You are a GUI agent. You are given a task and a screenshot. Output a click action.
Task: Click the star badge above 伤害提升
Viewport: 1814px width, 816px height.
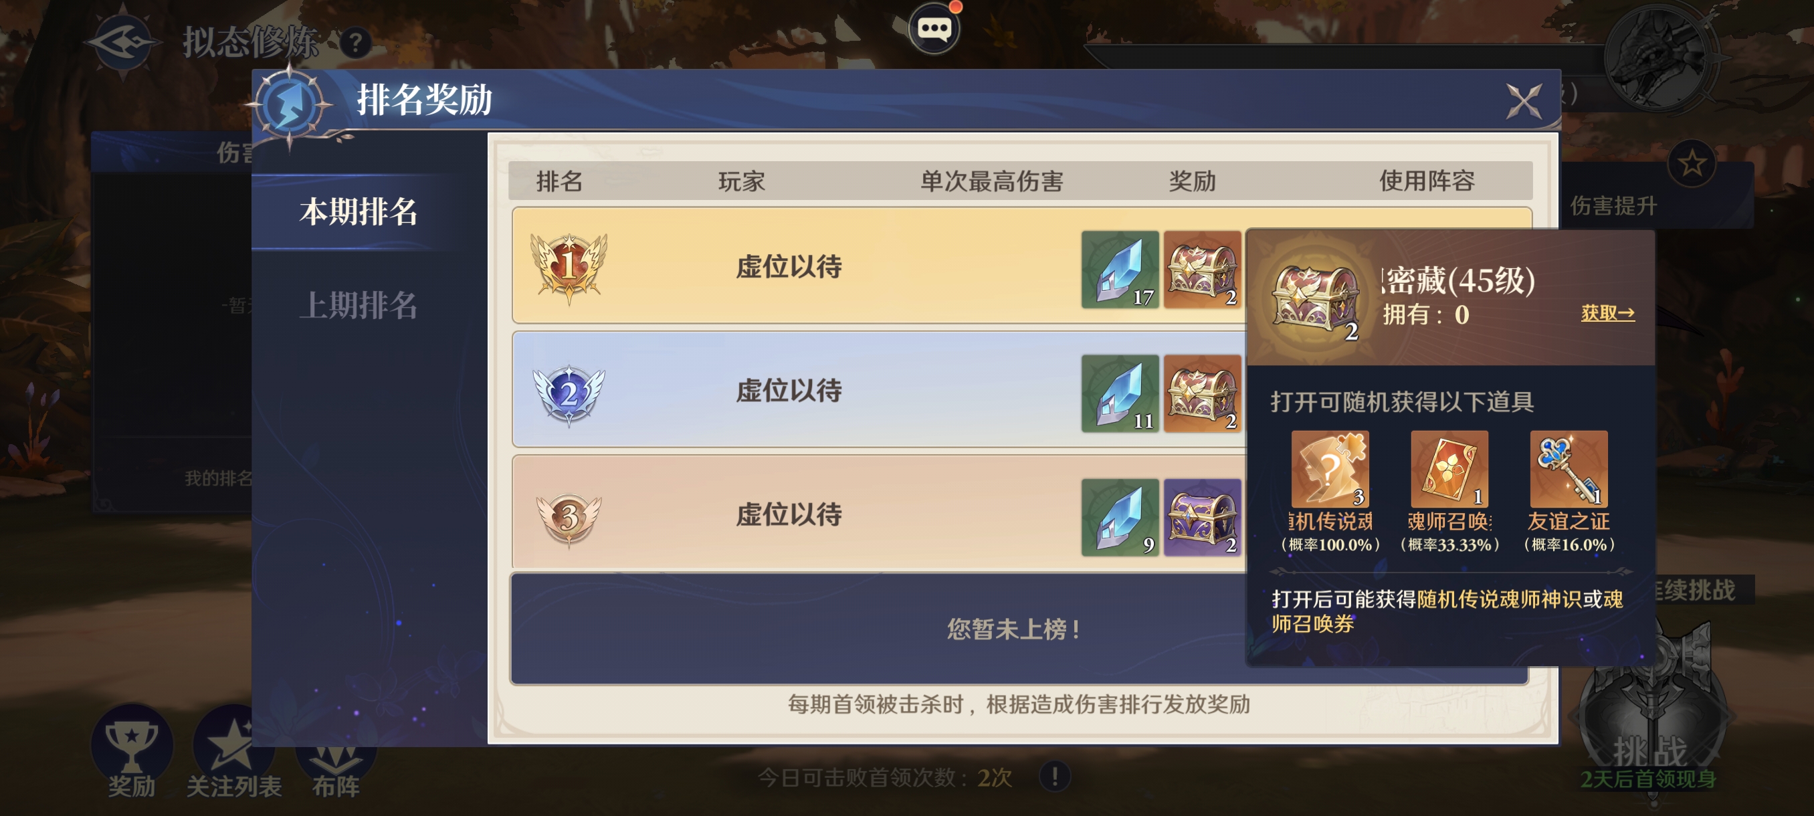coord(1692,163)
